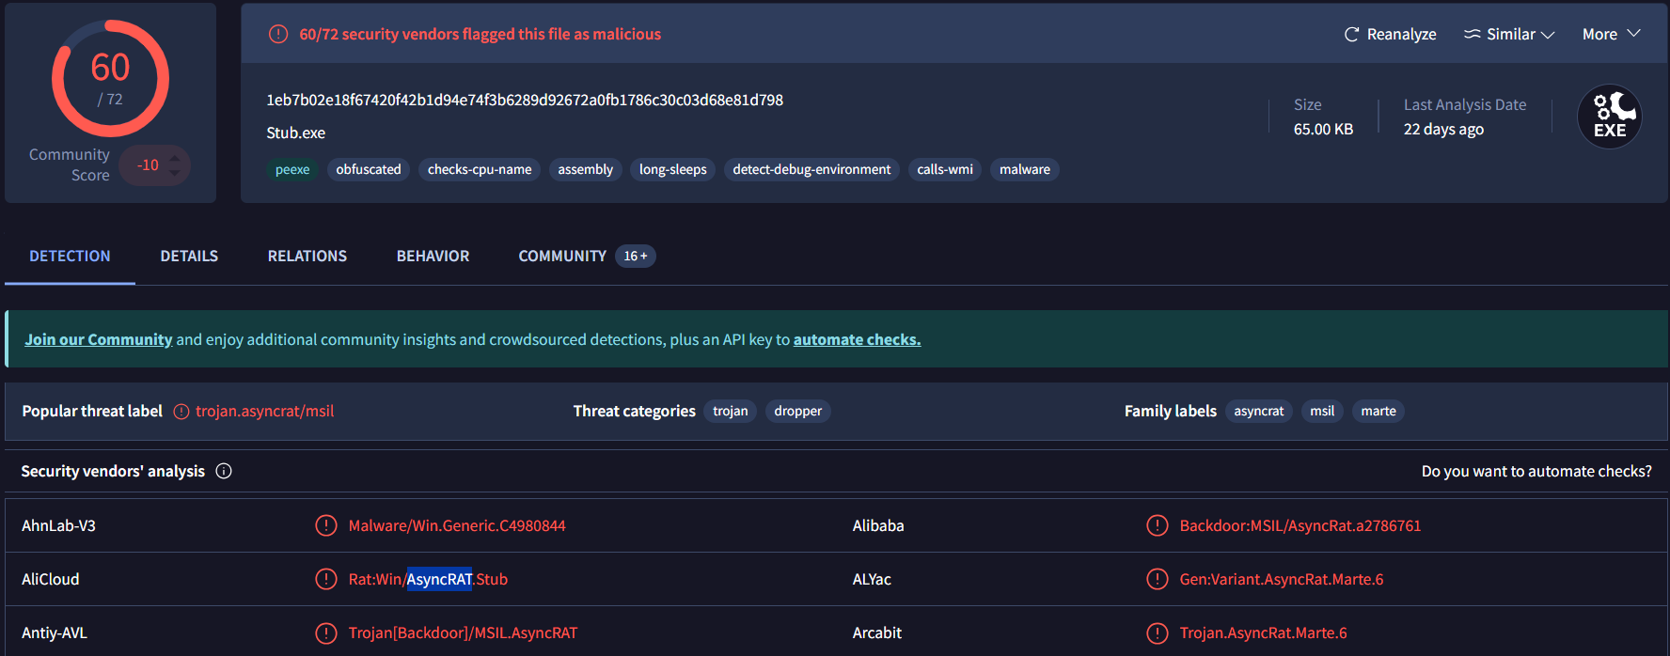Click Do you want to automate checks?
Image resolution: width=1670 pixels, height=656 pixels.
pos(1536,471)
